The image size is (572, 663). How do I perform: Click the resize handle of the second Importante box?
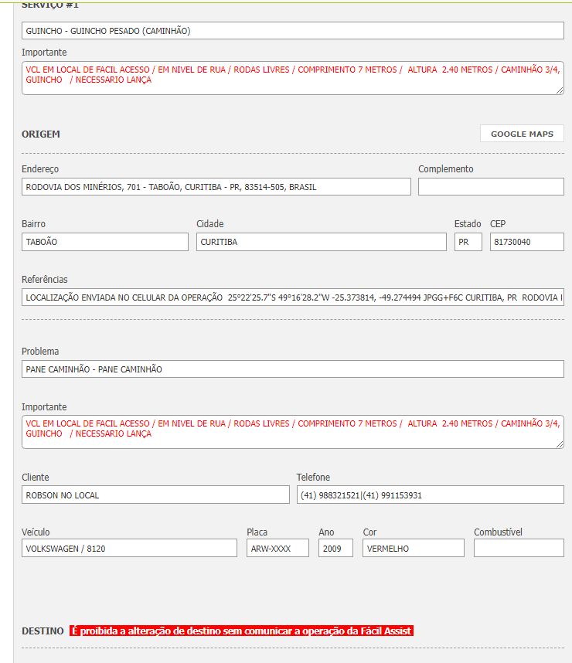click(560, 444)
